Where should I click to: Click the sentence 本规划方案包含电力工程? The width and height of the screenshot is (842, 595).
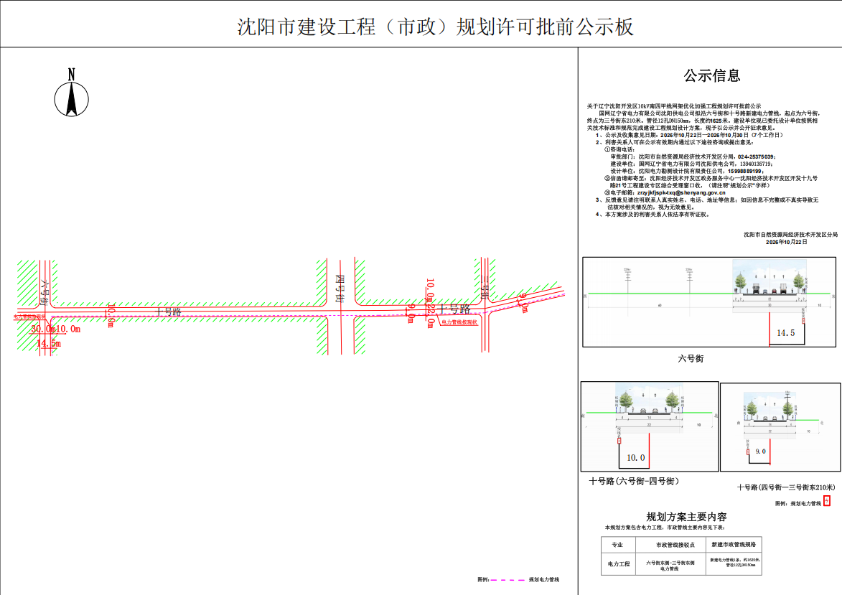[x=665, y=528]
